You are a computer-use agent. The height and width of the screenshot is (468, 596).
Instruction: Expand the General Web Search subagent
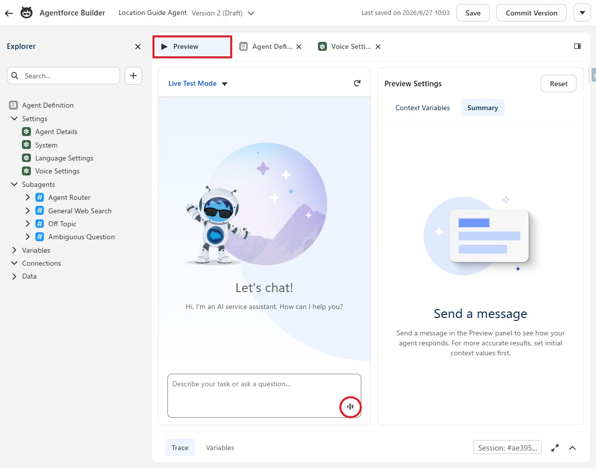click(x=27, y=211)
